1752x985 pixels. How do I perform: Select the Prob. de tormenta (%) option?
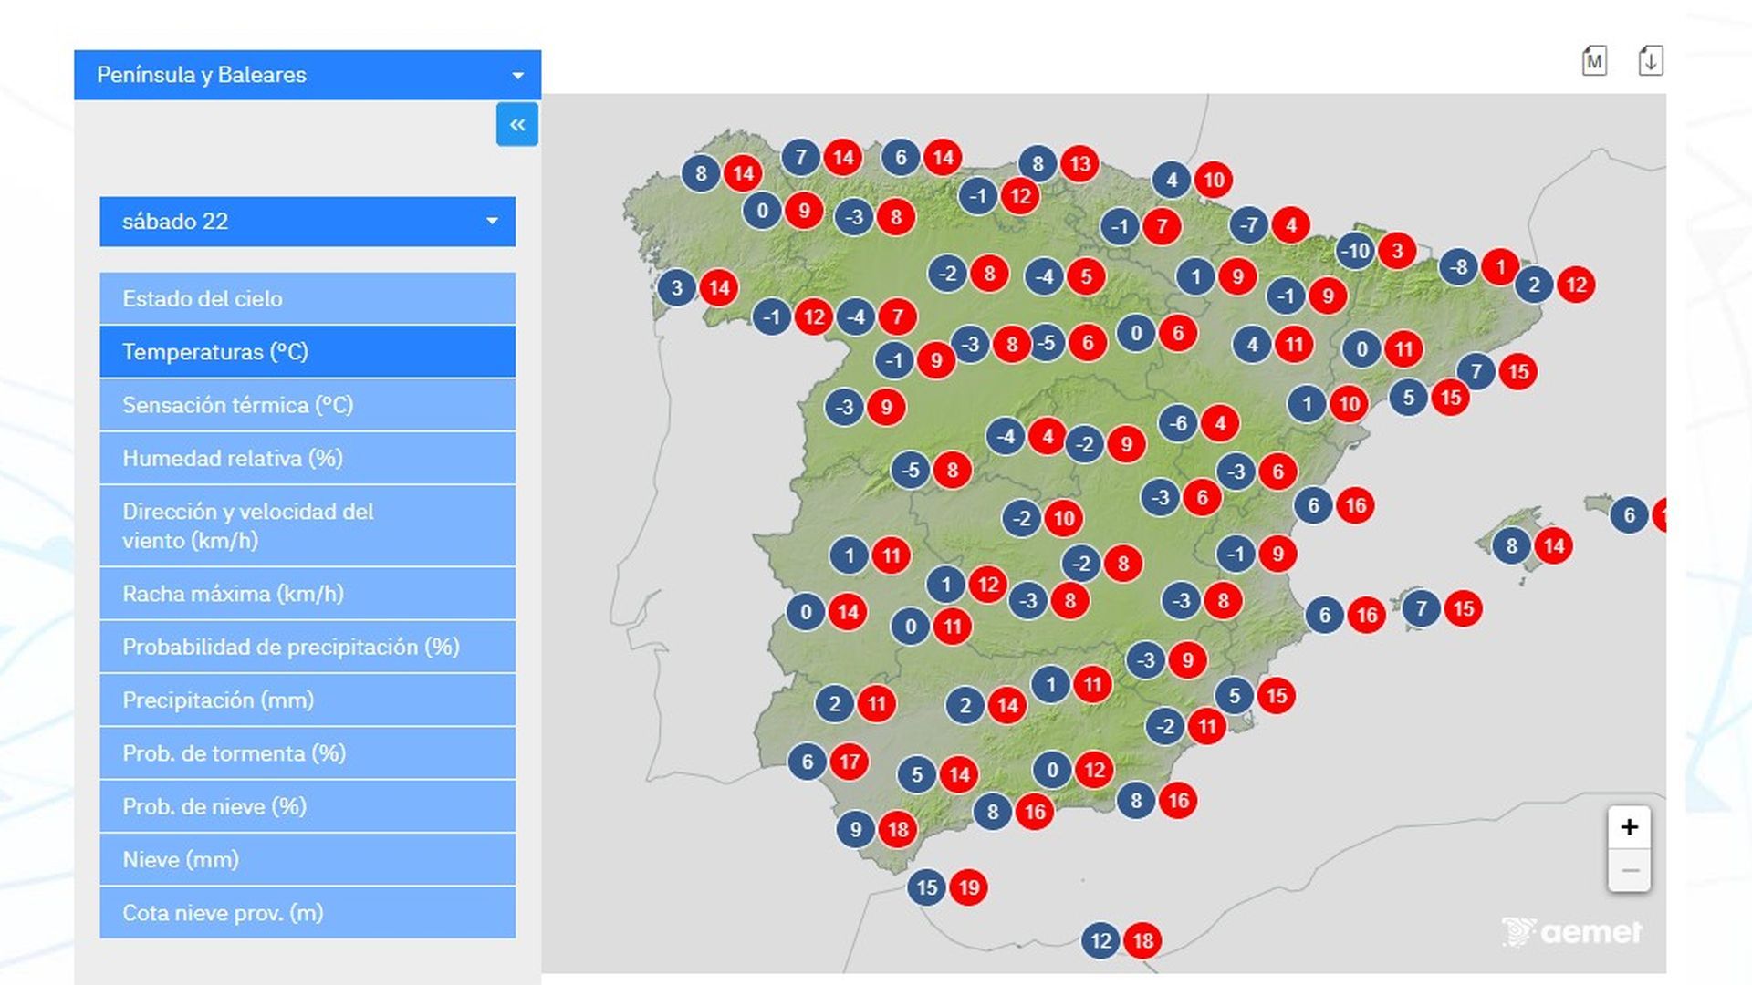coord(307,753)
